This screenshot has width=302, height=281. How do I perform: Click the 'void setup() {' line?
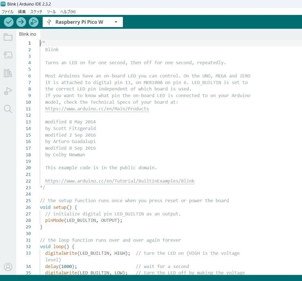tap(59, 207)
